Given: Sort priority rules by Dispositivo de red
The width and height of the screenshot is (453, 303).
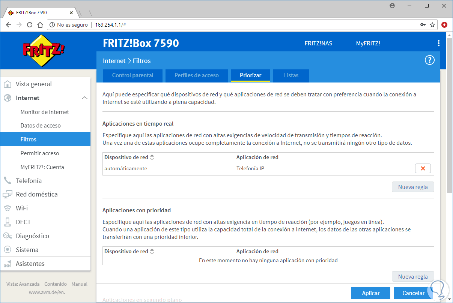Looking at the screenshot, I should 152,252.
